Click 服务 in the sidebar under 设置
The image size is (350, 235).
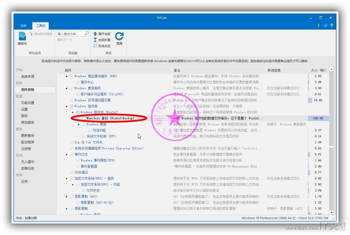coord(24,116)
